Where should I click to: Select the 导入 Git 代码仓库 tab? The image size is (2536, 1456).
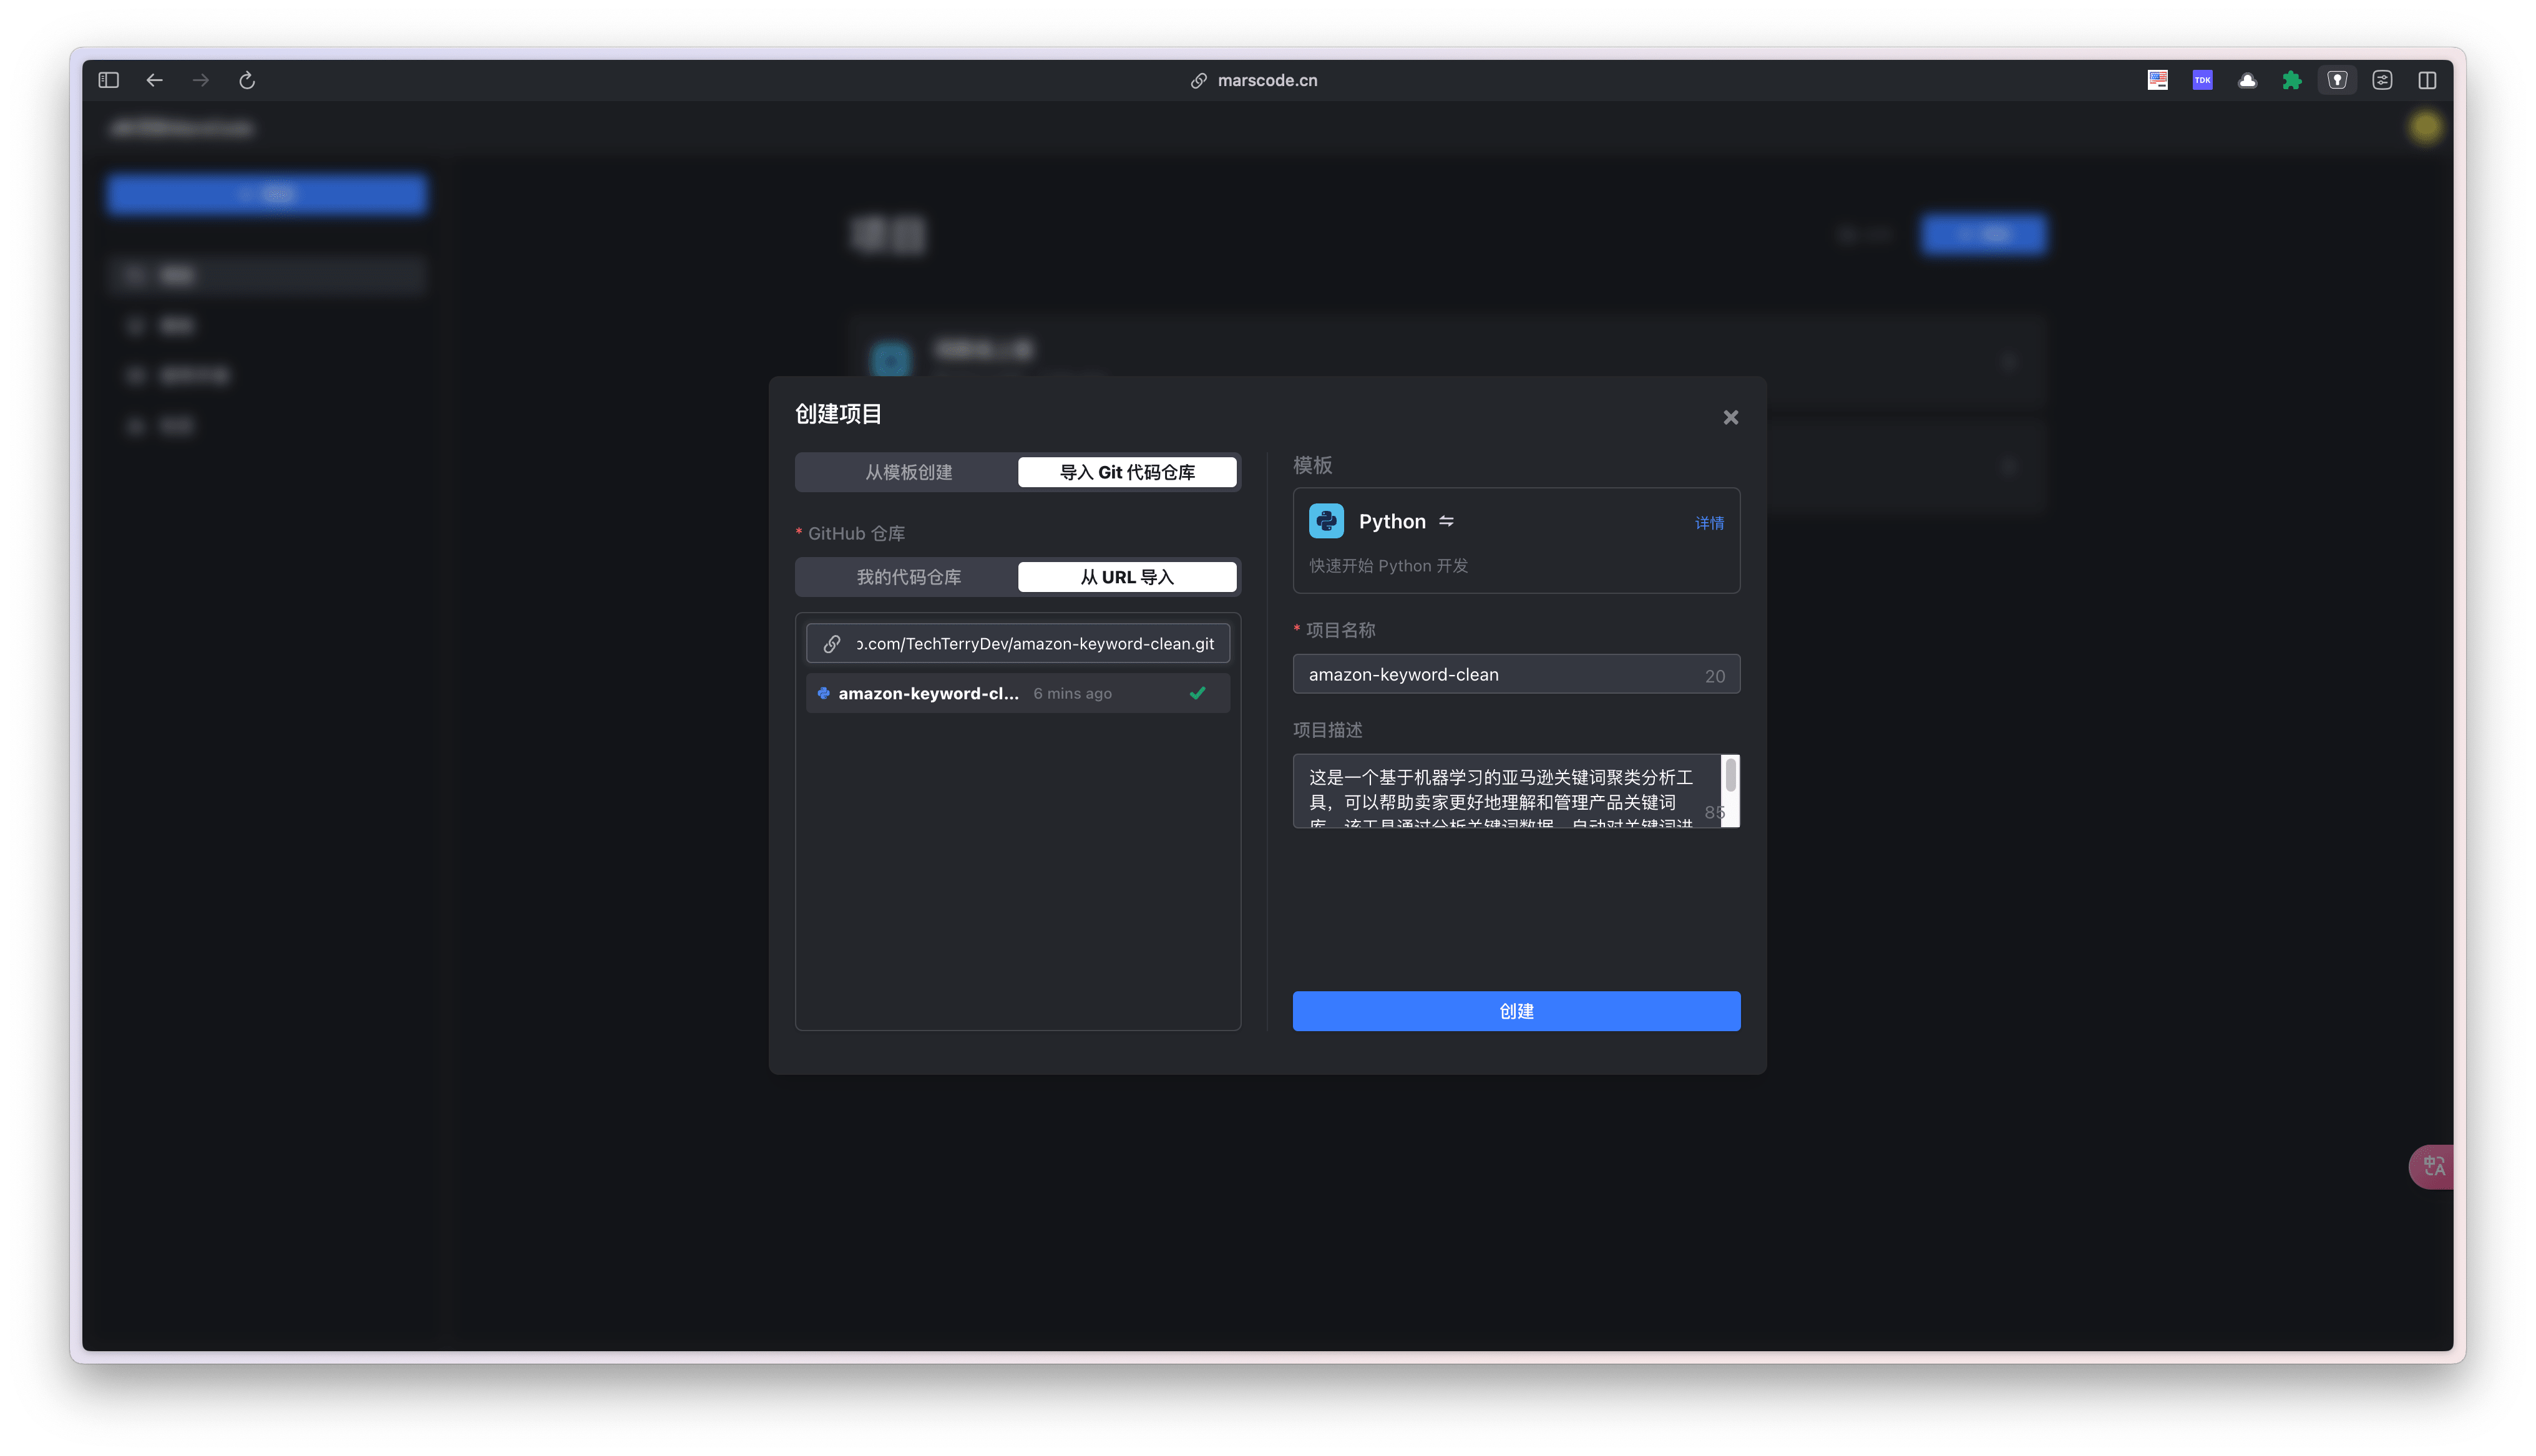click(1127, 472)
